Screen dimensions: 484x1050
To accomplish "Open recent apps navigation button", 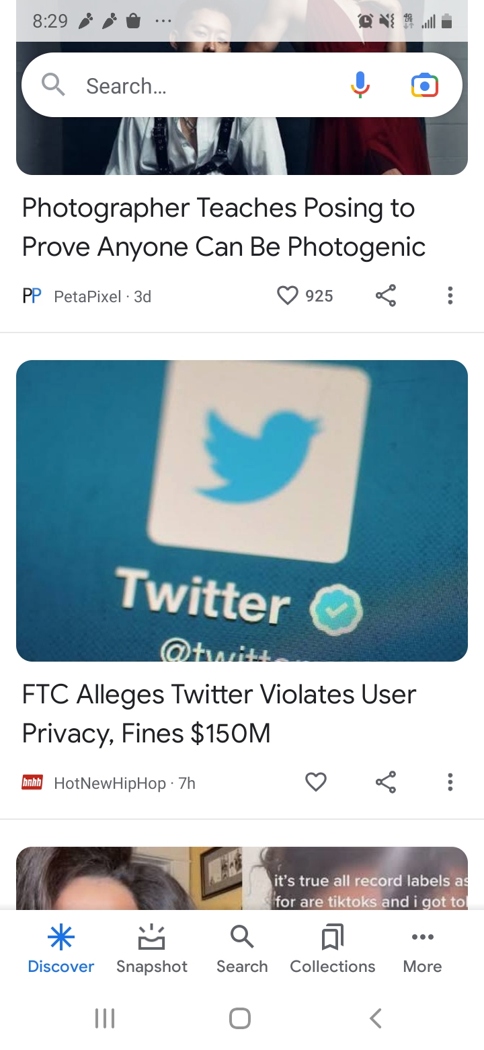I will tap(105, 1018).
